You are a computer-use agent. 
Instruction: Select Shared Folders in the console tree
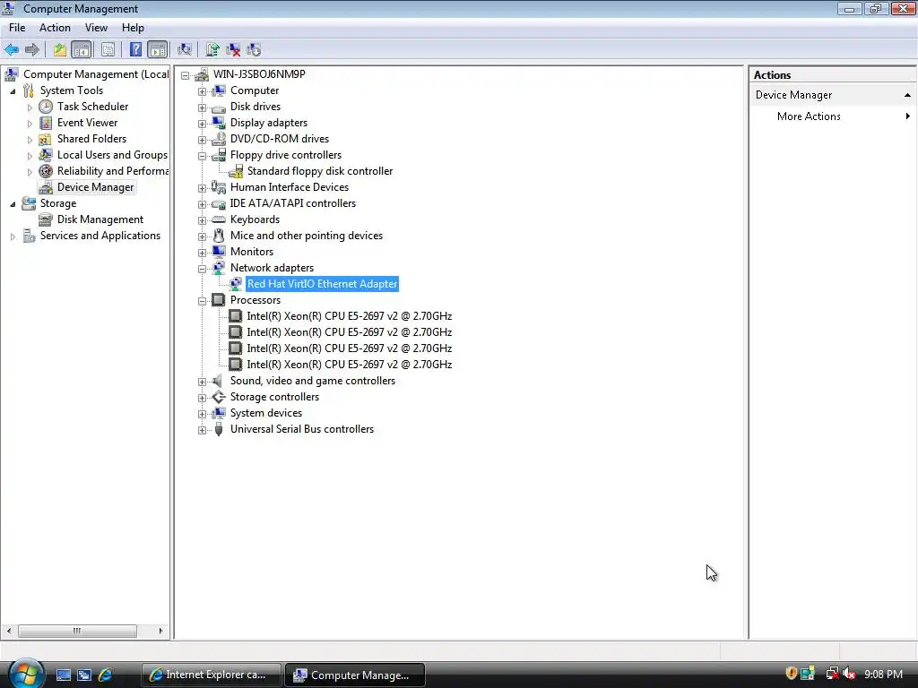(91, 139)
